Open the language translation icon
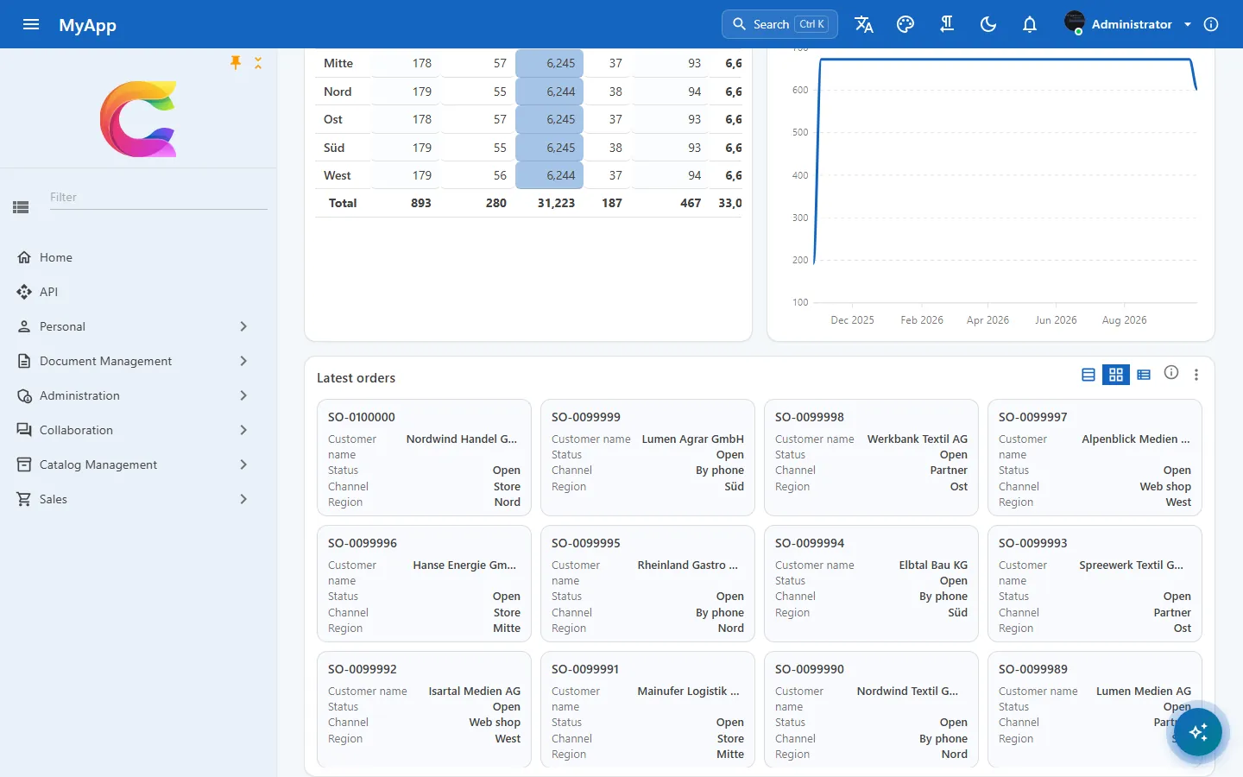 pos(864,24)
